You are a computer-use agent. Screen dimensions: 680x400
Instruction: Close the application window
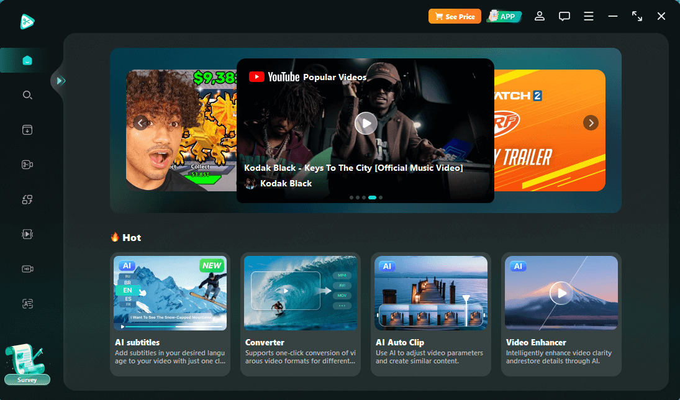661,17
